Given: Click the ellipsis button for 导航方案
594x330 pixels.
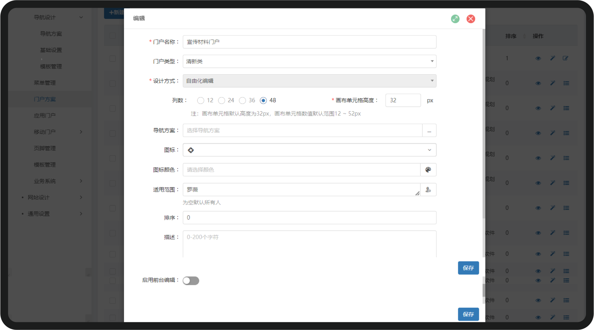Looking at the screenshot, I should 429,131.
